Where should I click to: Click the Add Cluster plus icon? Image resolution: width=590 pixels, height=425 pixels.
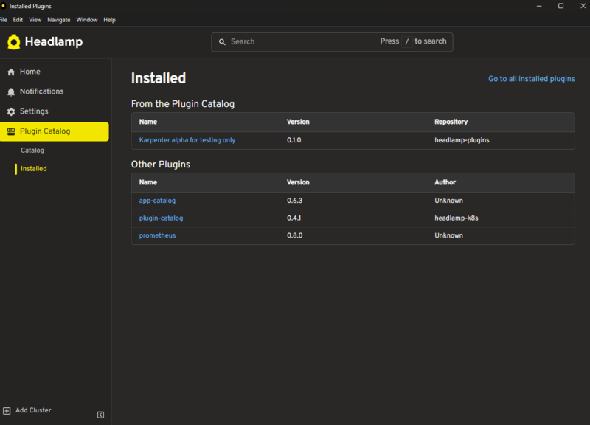[7, 411]
